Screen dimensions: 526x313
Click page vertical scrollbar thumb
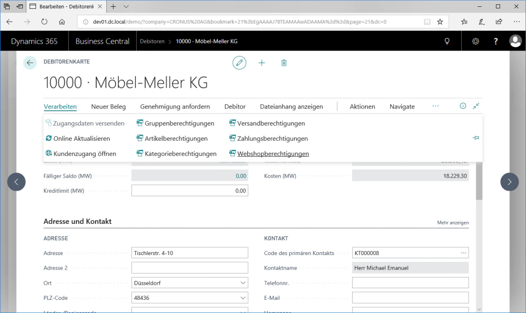(479, 181)
